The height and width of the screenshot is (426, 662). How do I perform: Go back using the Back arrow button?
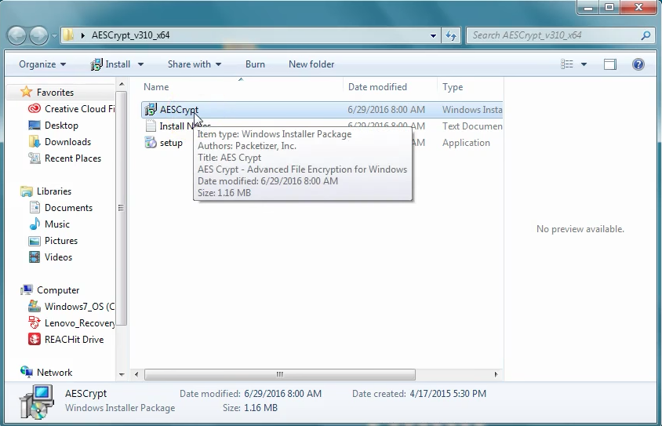(x=17, y=35)
